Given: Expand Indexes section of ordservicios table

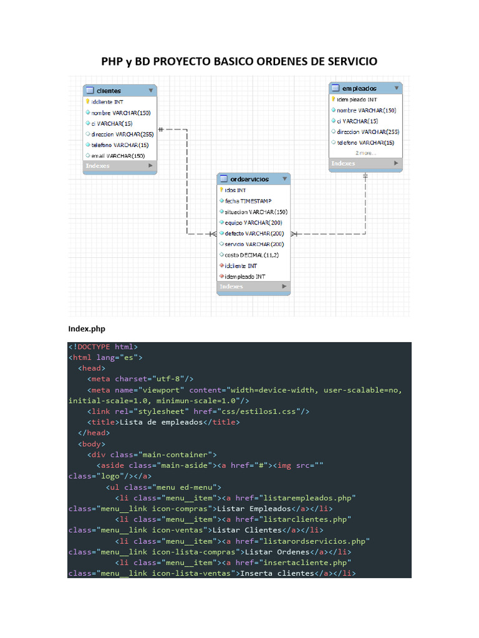Looking at the screenshot, I should pos(284,287).
